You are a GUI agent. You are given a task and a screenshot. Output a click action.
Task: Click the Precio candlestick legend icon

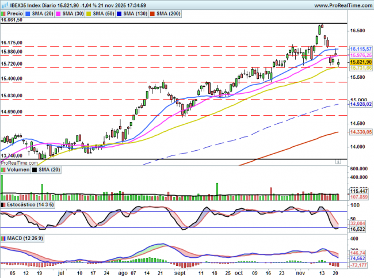pyautogui.click(x=5, y=12)
